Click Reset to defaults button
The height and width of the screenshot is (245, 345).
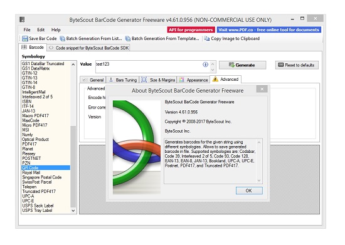297,65
